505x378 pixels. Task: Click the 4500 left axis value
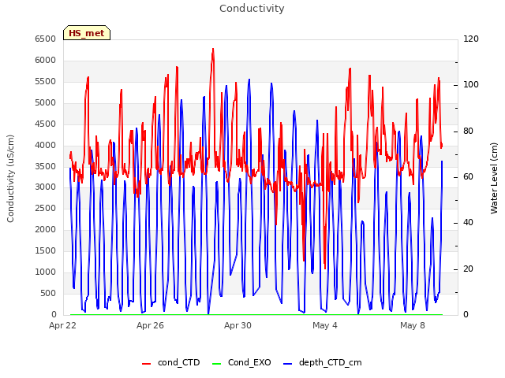click(x=46, y=124)
